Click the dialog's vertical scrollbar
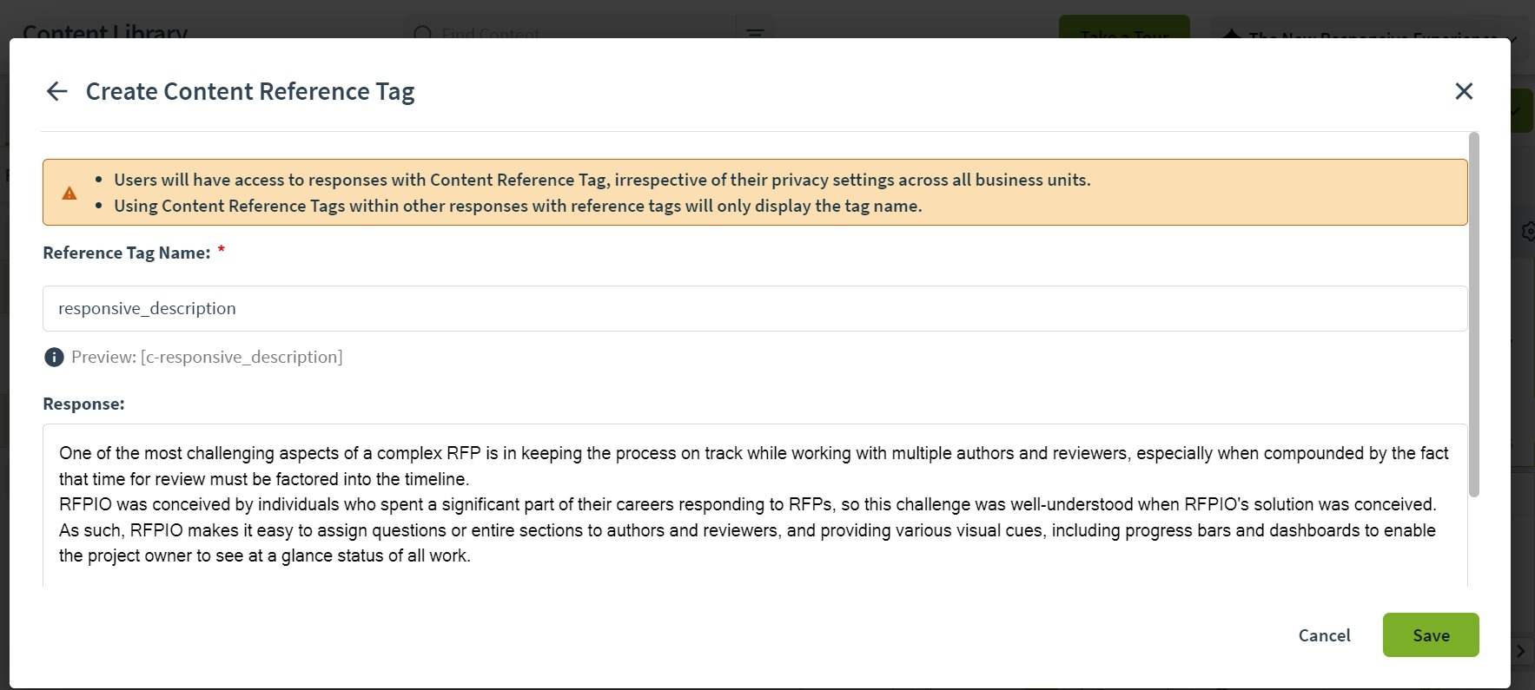Image resolution: width=1535 pixels, height=690 pixels. point(1473,315)
